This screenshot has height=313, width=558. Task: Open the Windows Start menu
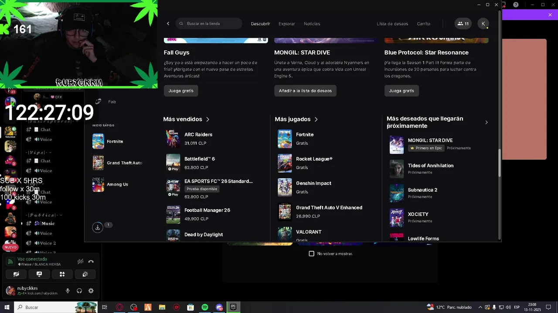[x=7, y=307]
